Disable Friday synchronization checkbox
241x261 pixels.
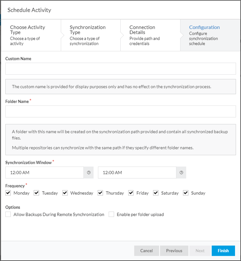131,193
